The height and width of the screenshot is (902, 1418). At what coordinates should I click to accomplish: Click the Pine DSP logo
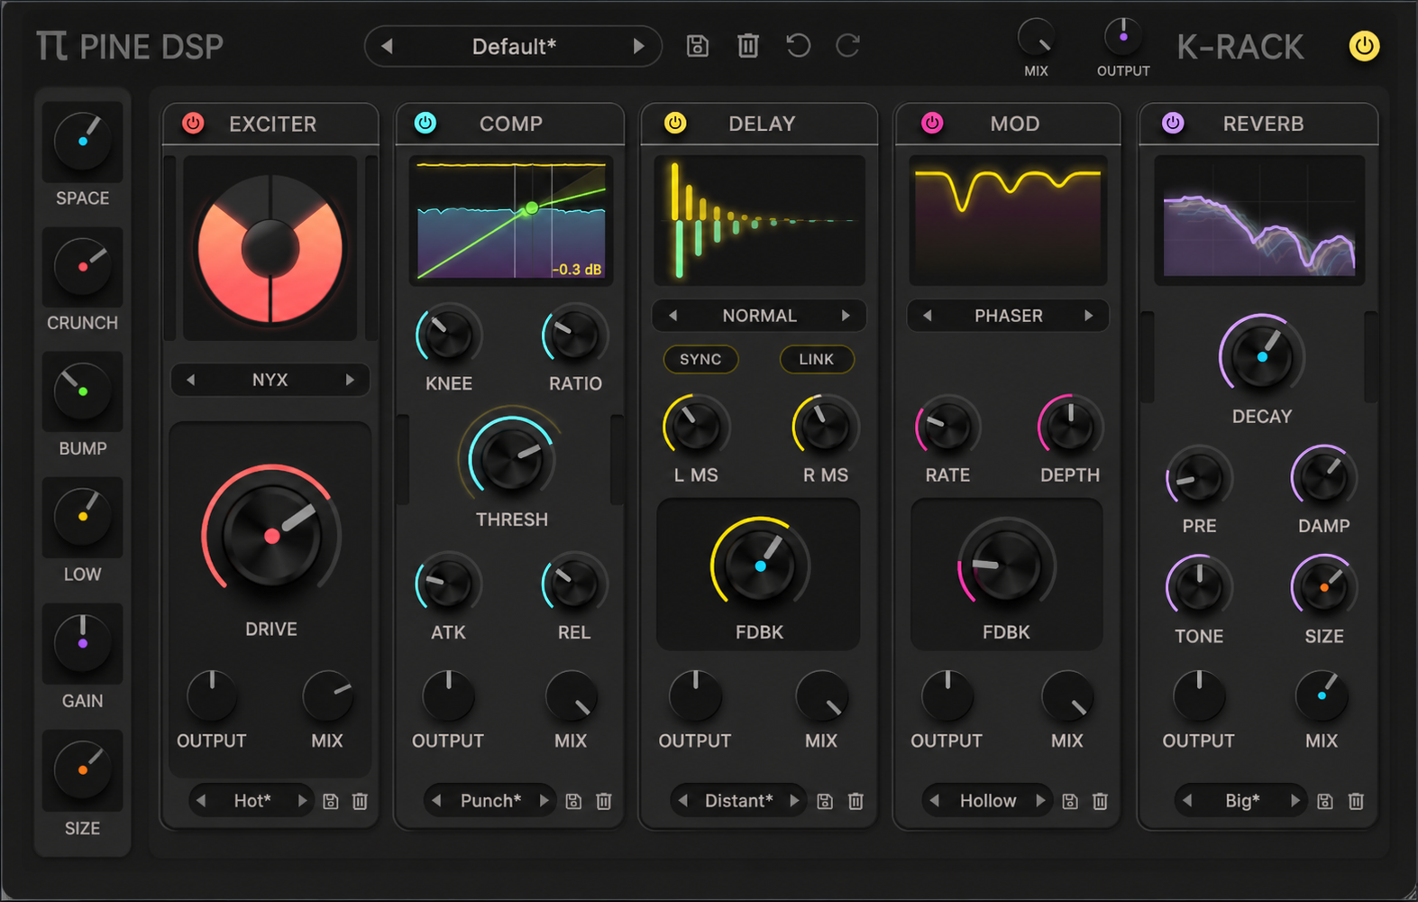(x=130, y=47)
